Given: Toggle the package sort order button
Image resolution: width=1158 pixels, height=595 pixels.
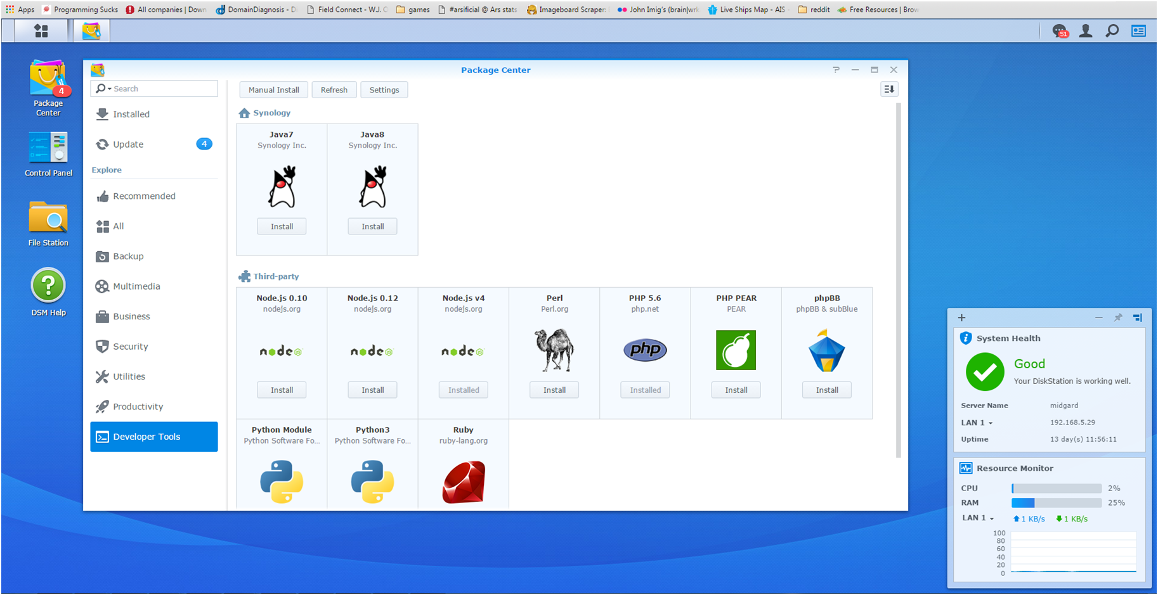Looking at the screenshot, I should tap(889, 89).
